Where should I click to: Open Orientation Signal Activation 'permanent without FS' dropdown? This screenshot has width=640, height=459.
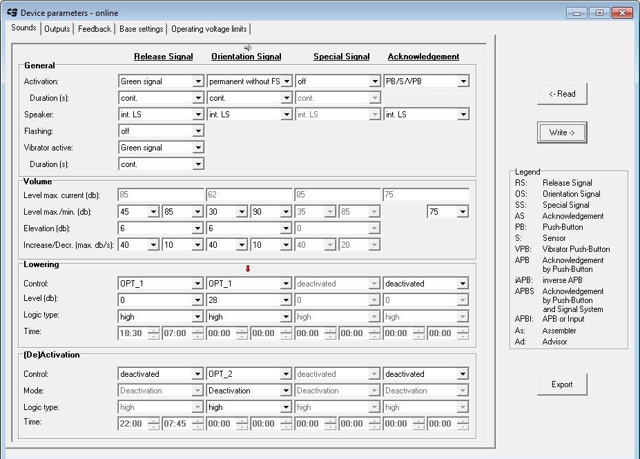(249, 81)
